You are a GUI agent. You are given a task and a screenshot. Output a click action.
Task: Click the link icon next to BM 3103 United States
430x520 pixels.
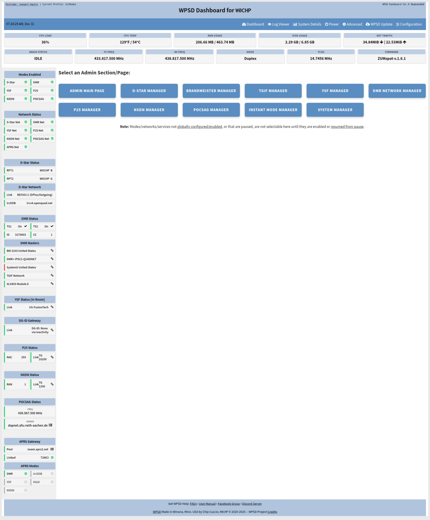click(52, 251)
